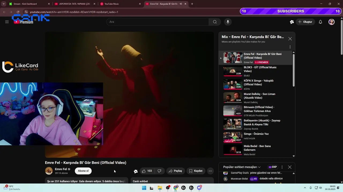Play KÖFN X Simge - Yakışıklı video
The width and height of the screenshot is (343, 192).
(258, 85)
